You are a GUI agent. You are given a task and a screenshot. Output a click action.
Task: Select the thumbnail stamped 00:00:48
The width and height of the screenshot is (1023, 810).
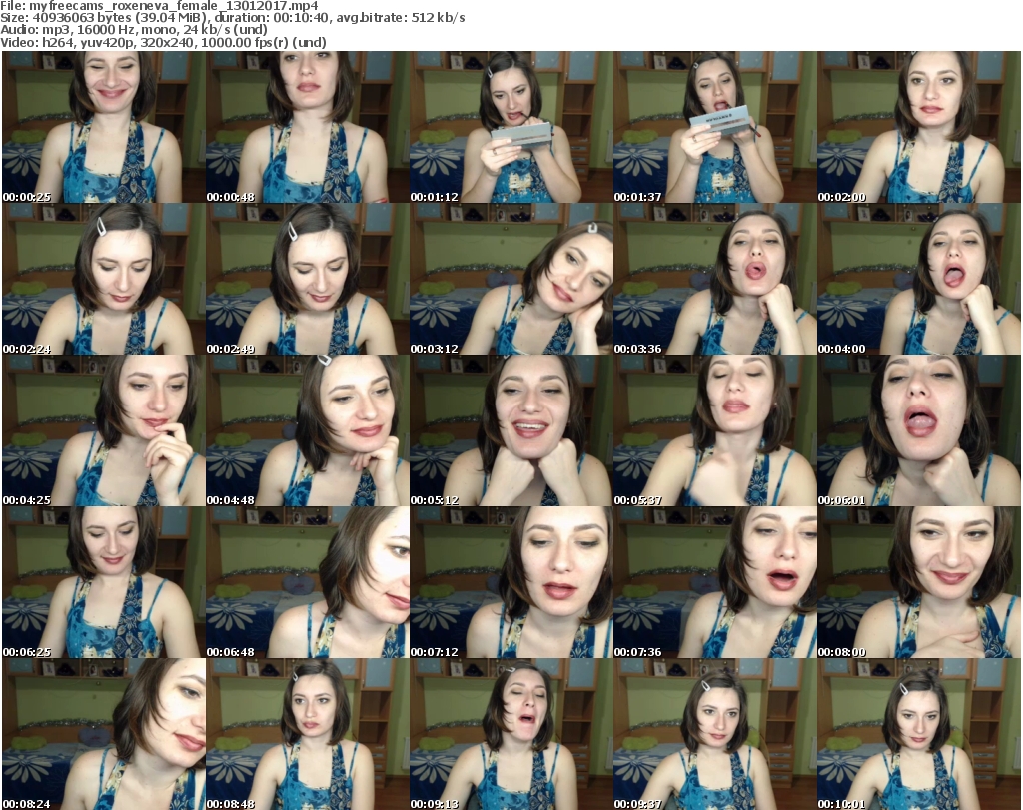coord(308,127)
